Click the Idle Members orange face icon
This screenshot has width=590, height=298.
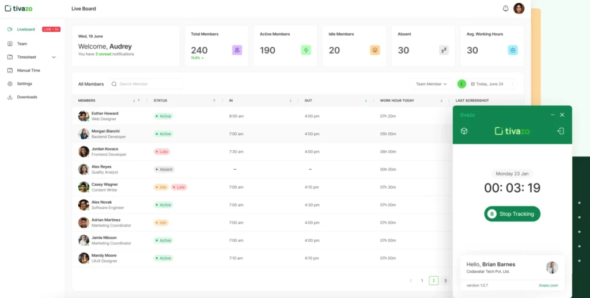375,50
